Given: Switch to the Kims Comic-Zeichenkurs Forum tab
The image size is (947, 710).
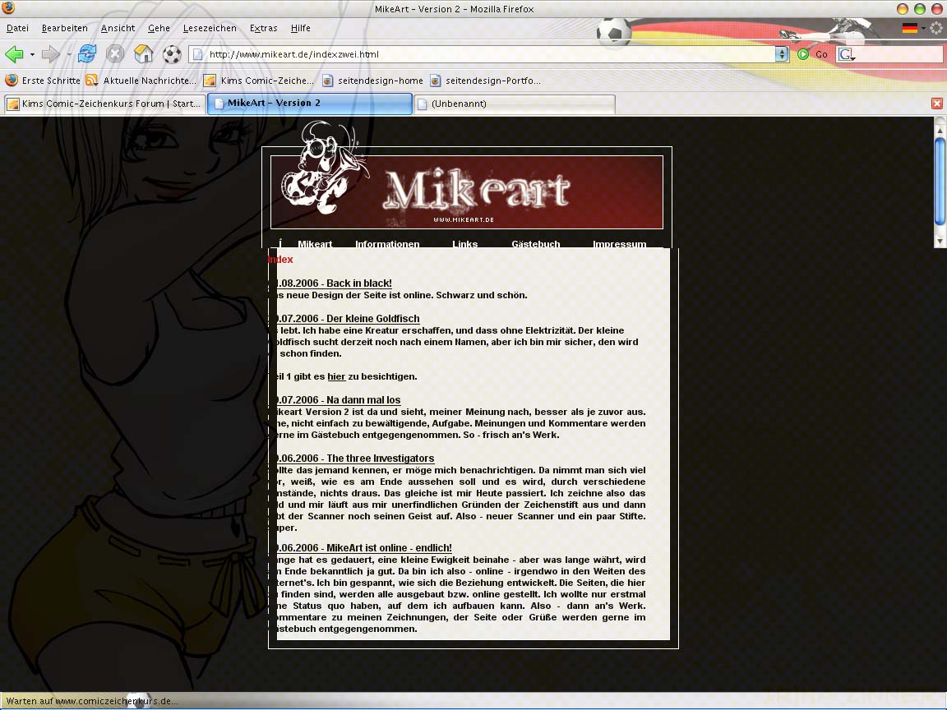Looking at the screenshot, I should [103, 104].
